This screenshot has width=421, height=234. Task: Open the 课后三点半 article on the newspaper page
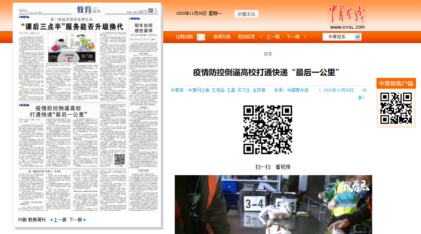(72, 27)
